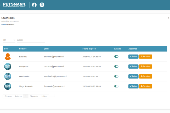
Task: Open the three-dot options menu for Usuarios
Action: (168, 18)
